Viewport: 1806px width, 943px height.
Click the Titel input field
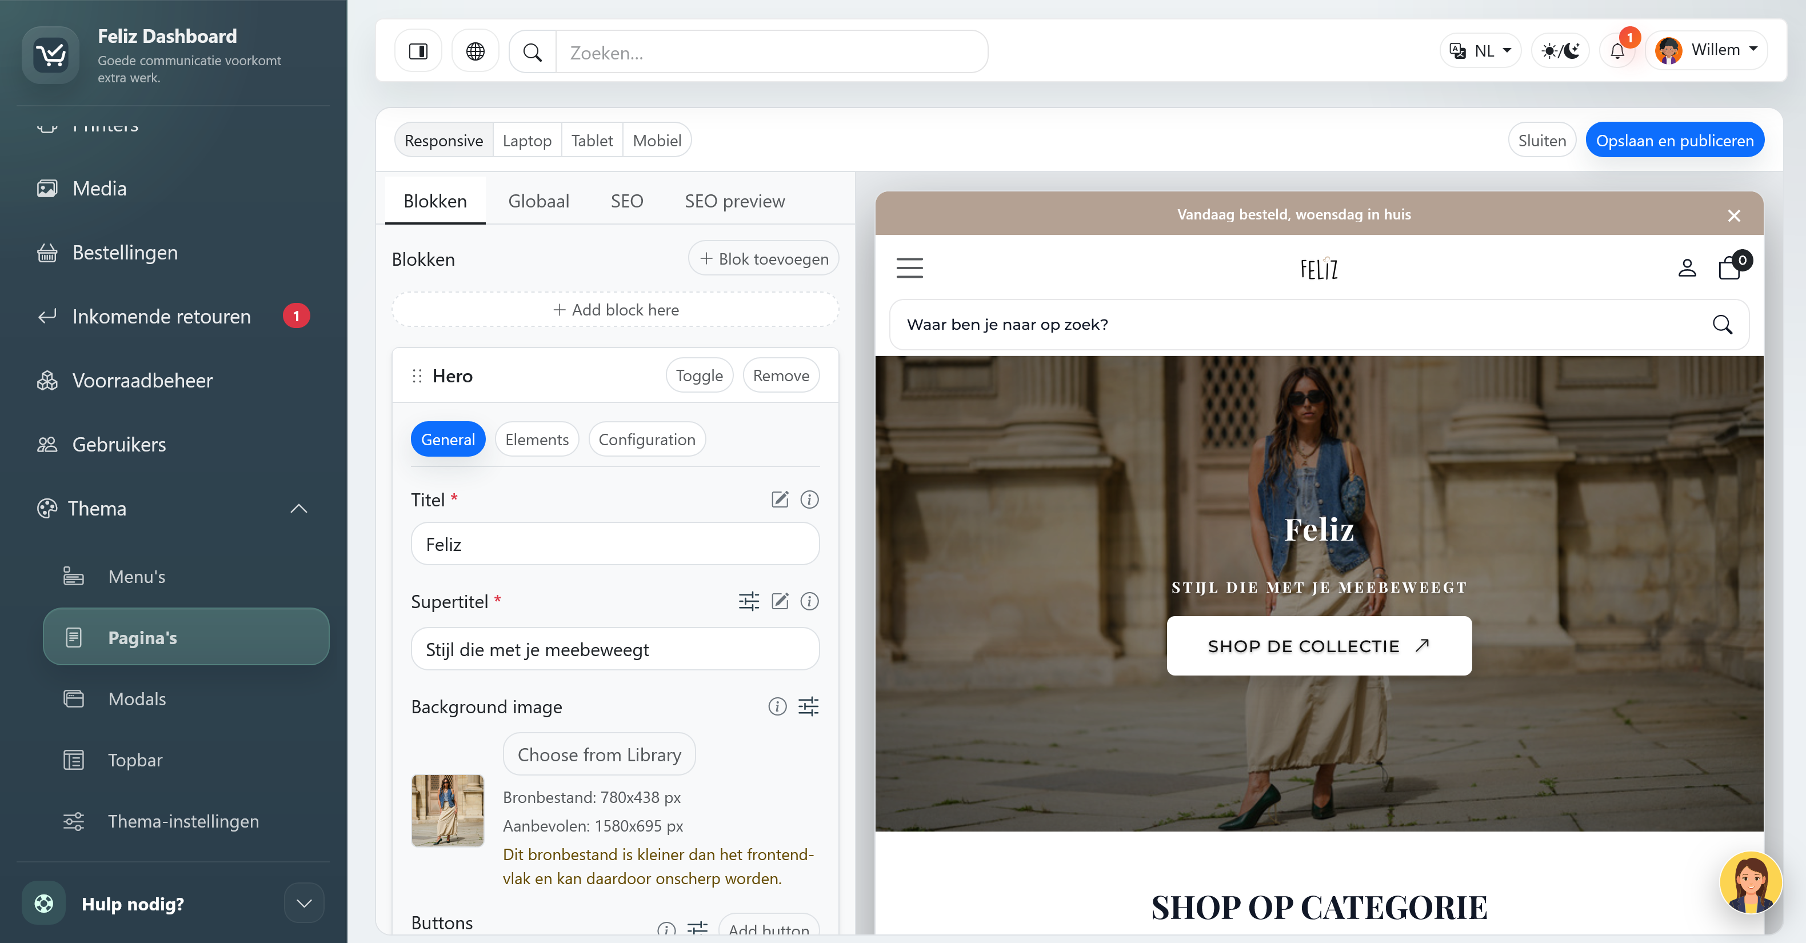point(615,544)
